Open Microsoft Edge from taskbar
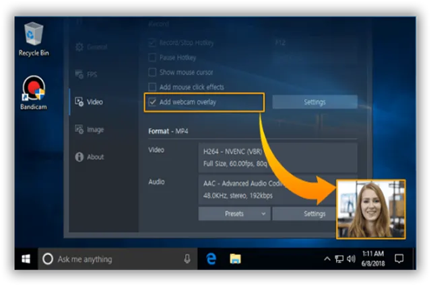The width and height of the screenshot is (431, 286). click(x=211, y=259)
